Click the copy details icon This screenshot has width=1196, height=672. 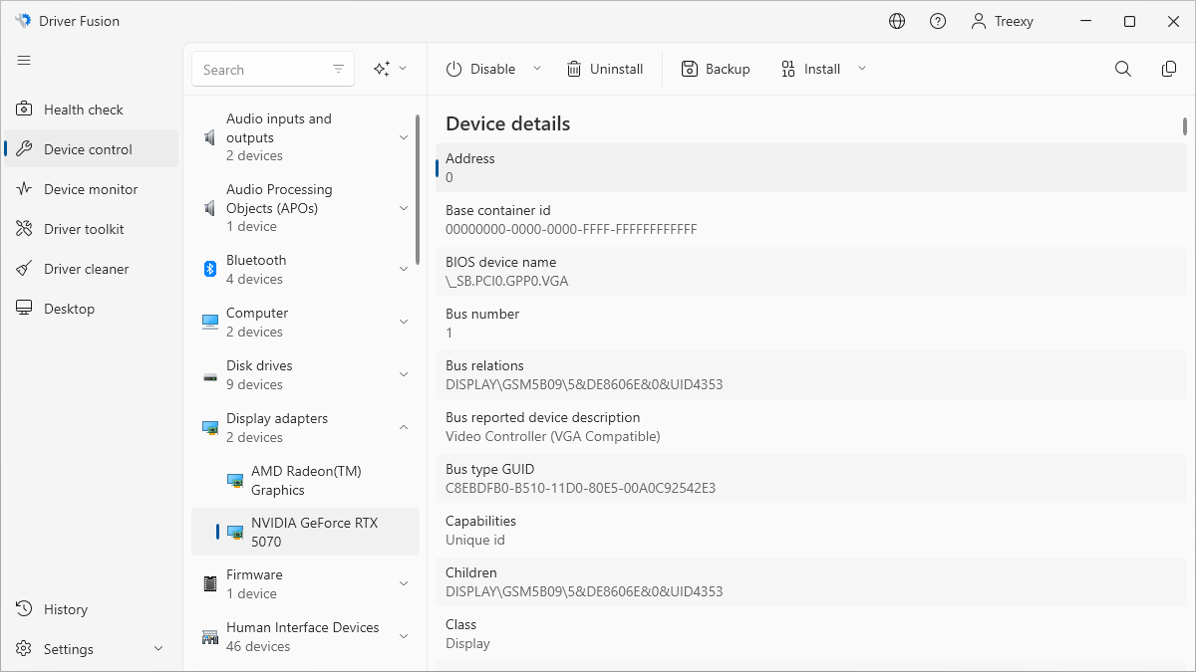1169,69
